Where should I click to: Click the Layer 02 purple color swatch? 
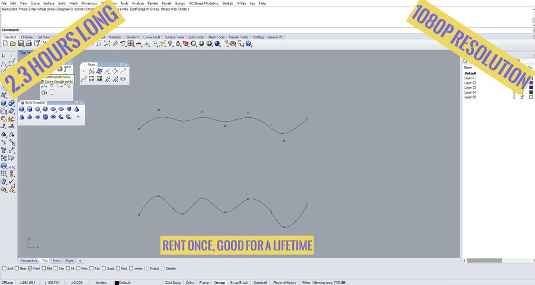tap(531, 83)
